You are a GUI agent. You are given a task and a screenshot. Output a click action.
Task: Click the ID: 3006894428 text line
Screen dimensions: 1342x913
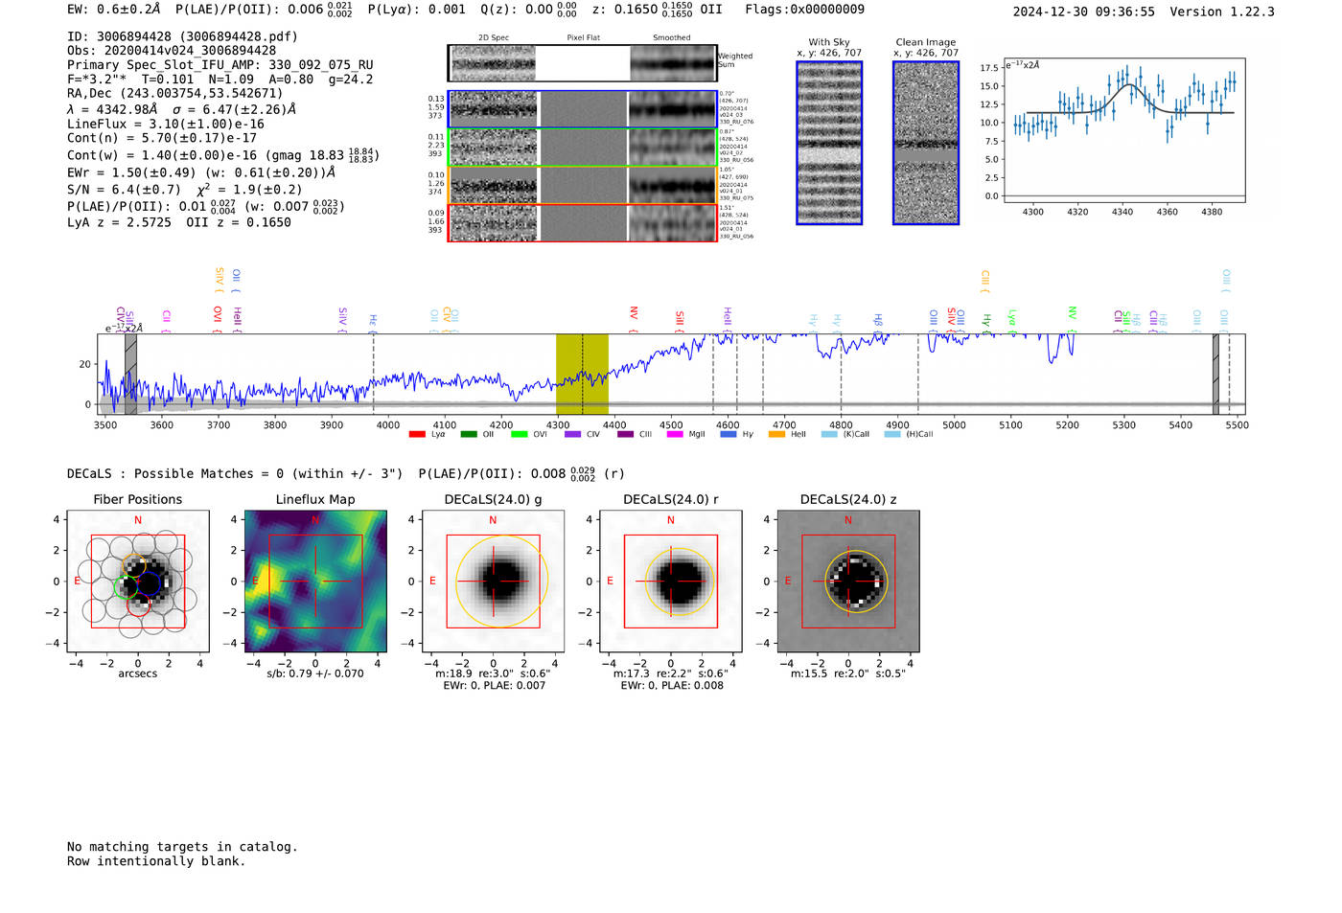[182, 36]
